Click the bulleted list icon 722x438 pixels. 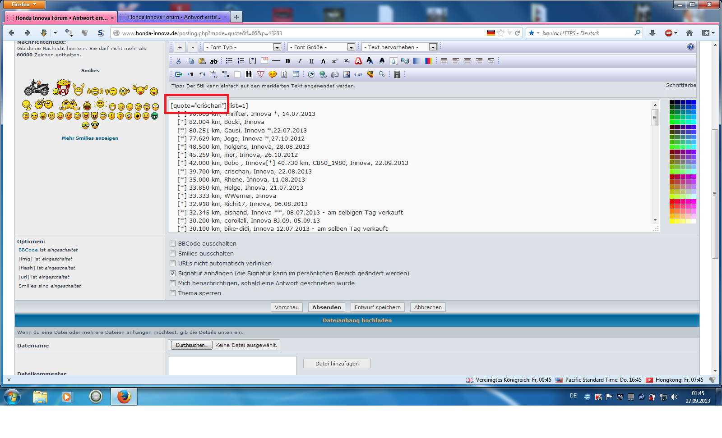click(x=229, y=61)
